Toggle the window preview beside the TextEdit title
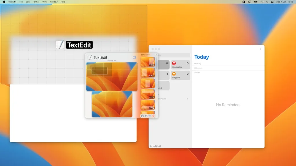Image resolution: width=296 pixels, height=166 pixels. pyautogui.click(x=134, y=57)
